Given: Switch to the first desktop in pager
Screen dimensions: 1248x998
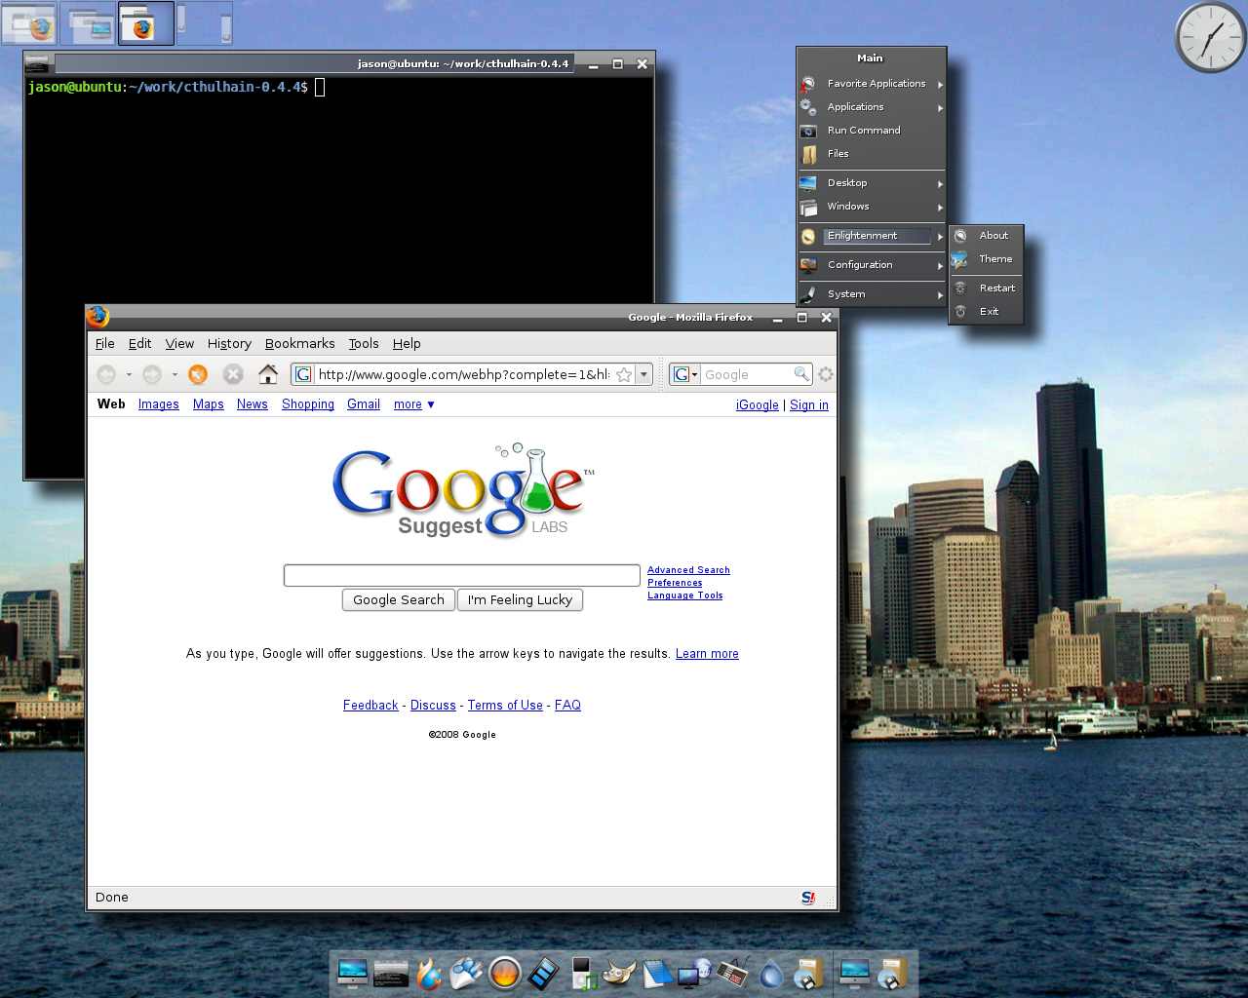Looking at the screenshot, I should point(29,23).
